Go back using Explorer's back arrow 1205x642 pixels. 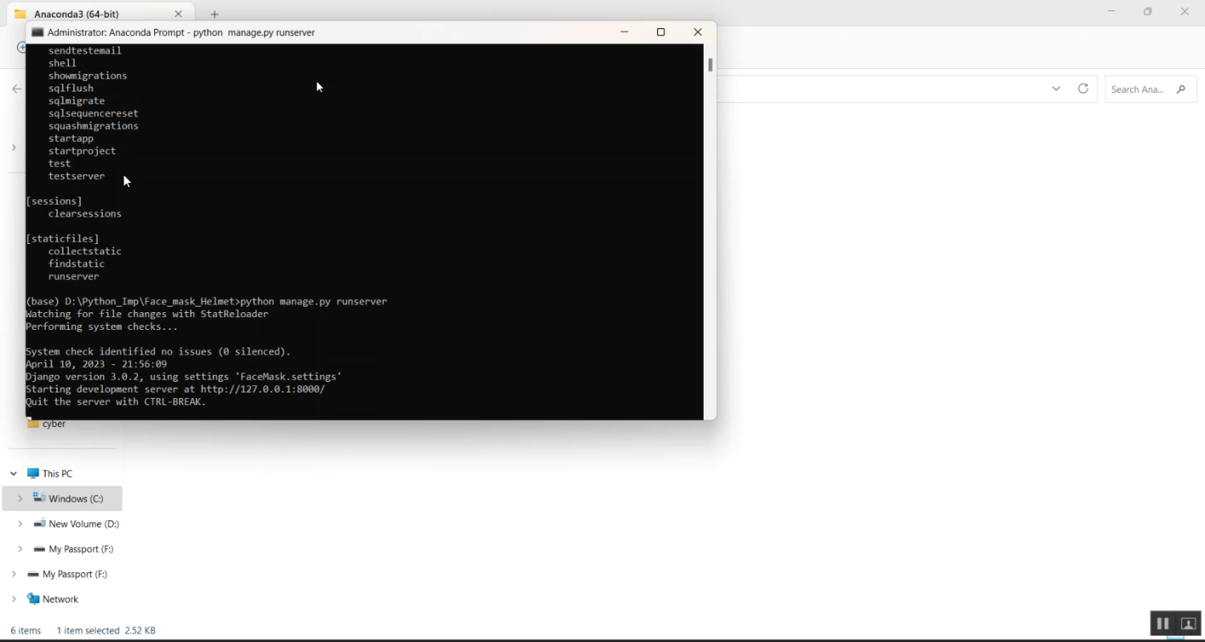[17, 89]
